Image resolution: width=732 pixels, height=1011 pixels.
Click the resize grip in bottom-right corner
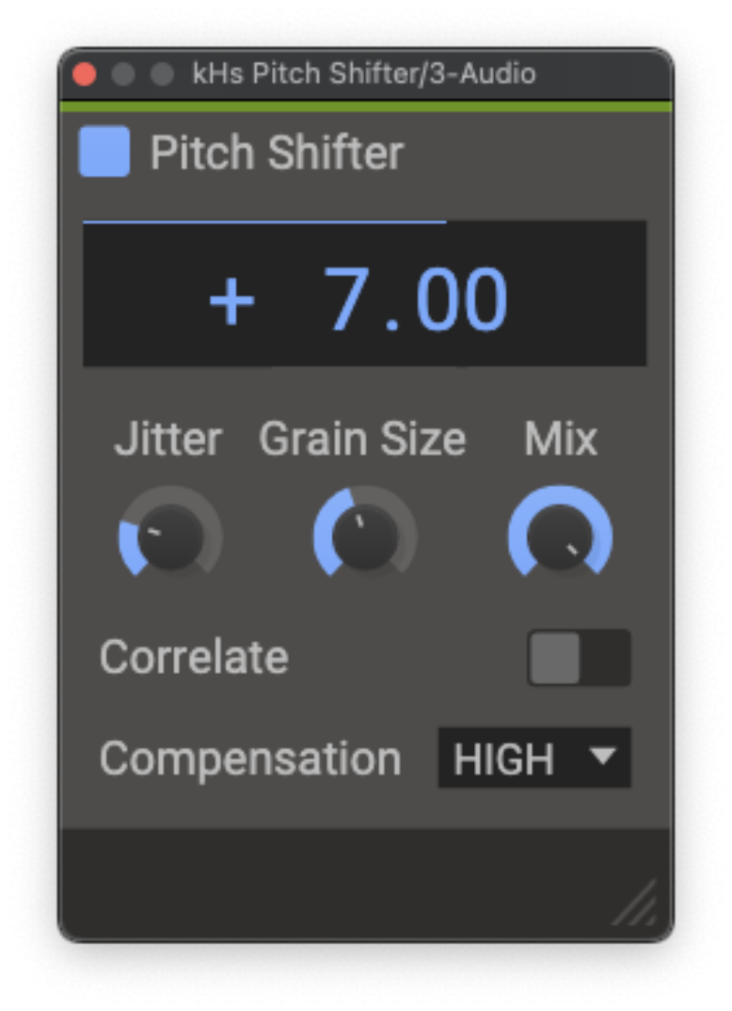click(x=635, y=903)
